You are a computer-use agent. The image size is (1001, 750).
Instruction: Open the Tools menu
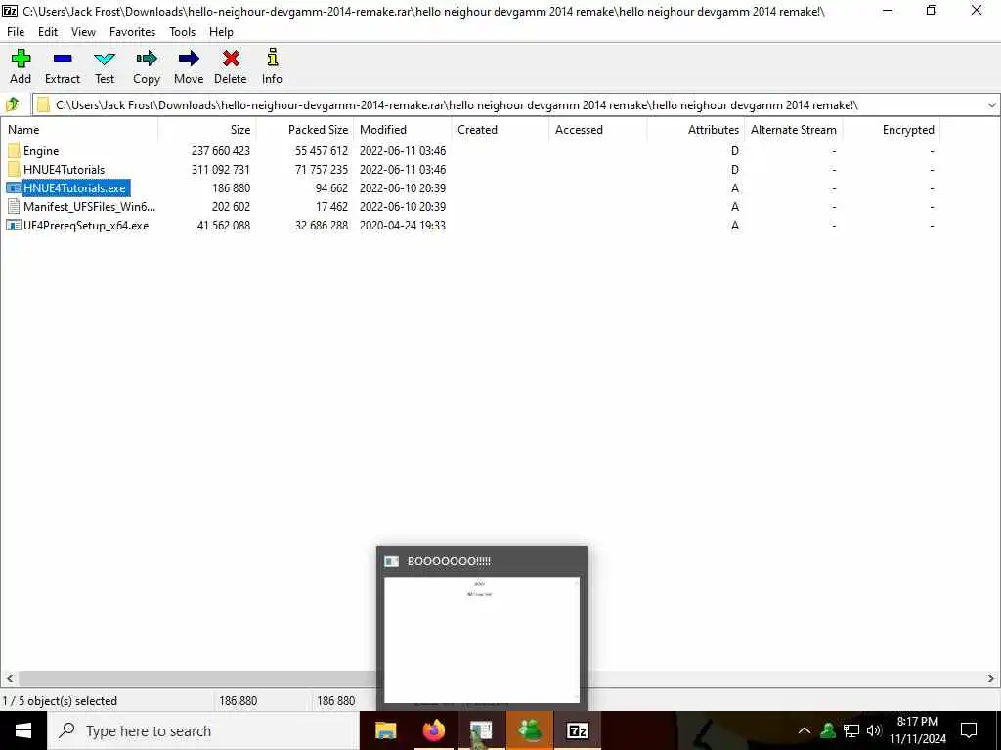(x=182, y=32)
